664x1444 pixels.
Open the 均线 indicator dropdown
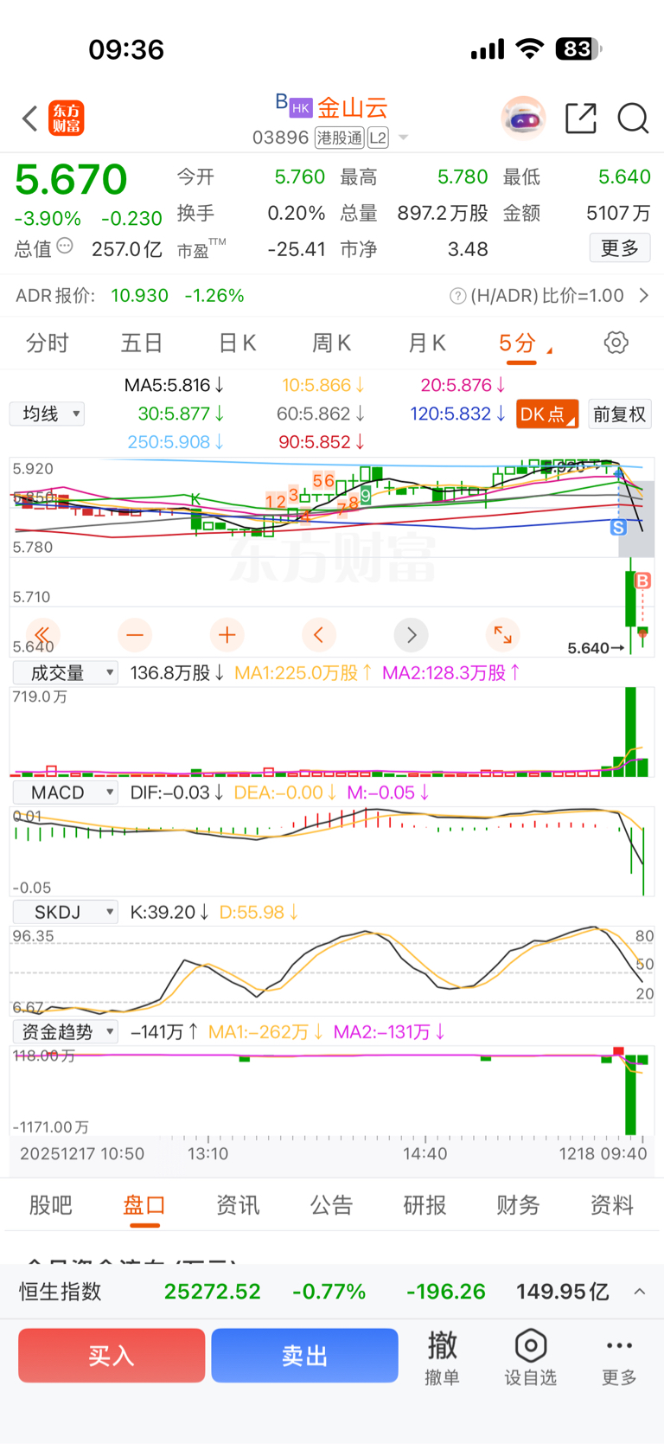click(x=47, y=414)
